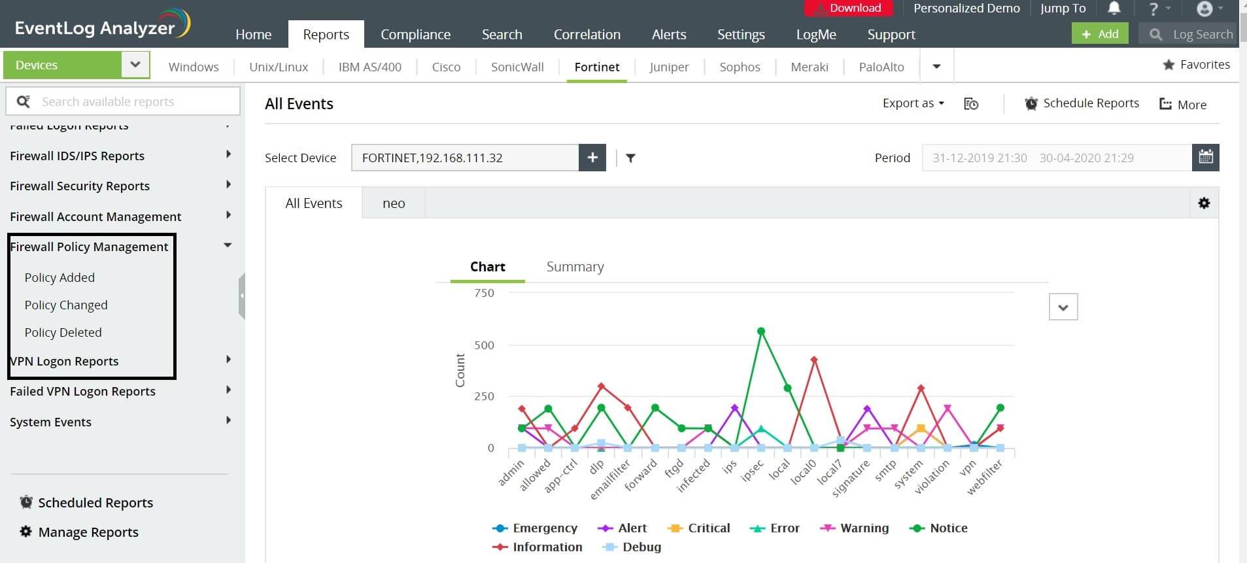
Task: Toggle Debug series in chart legend
Action: click(x=631, y=547)
